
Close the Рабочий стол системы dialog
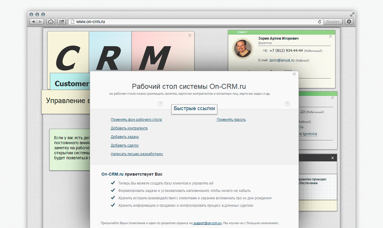(294, 74)
